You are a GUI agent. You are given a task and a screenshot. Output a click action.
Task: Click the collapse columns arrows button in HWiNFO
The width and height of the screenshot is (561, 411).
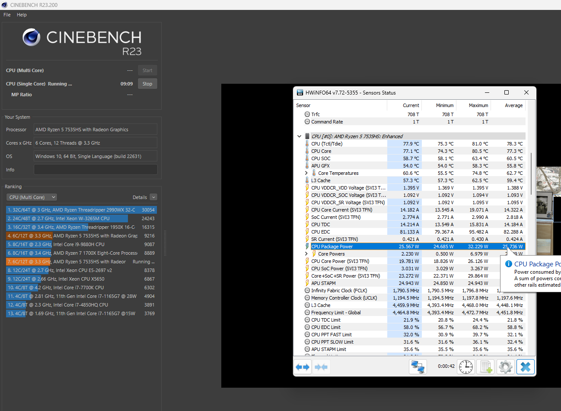(x=321, y=367)
